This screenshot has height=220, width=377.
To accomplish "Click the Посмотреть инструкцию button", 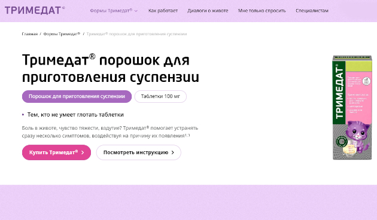I will [138, 152].
